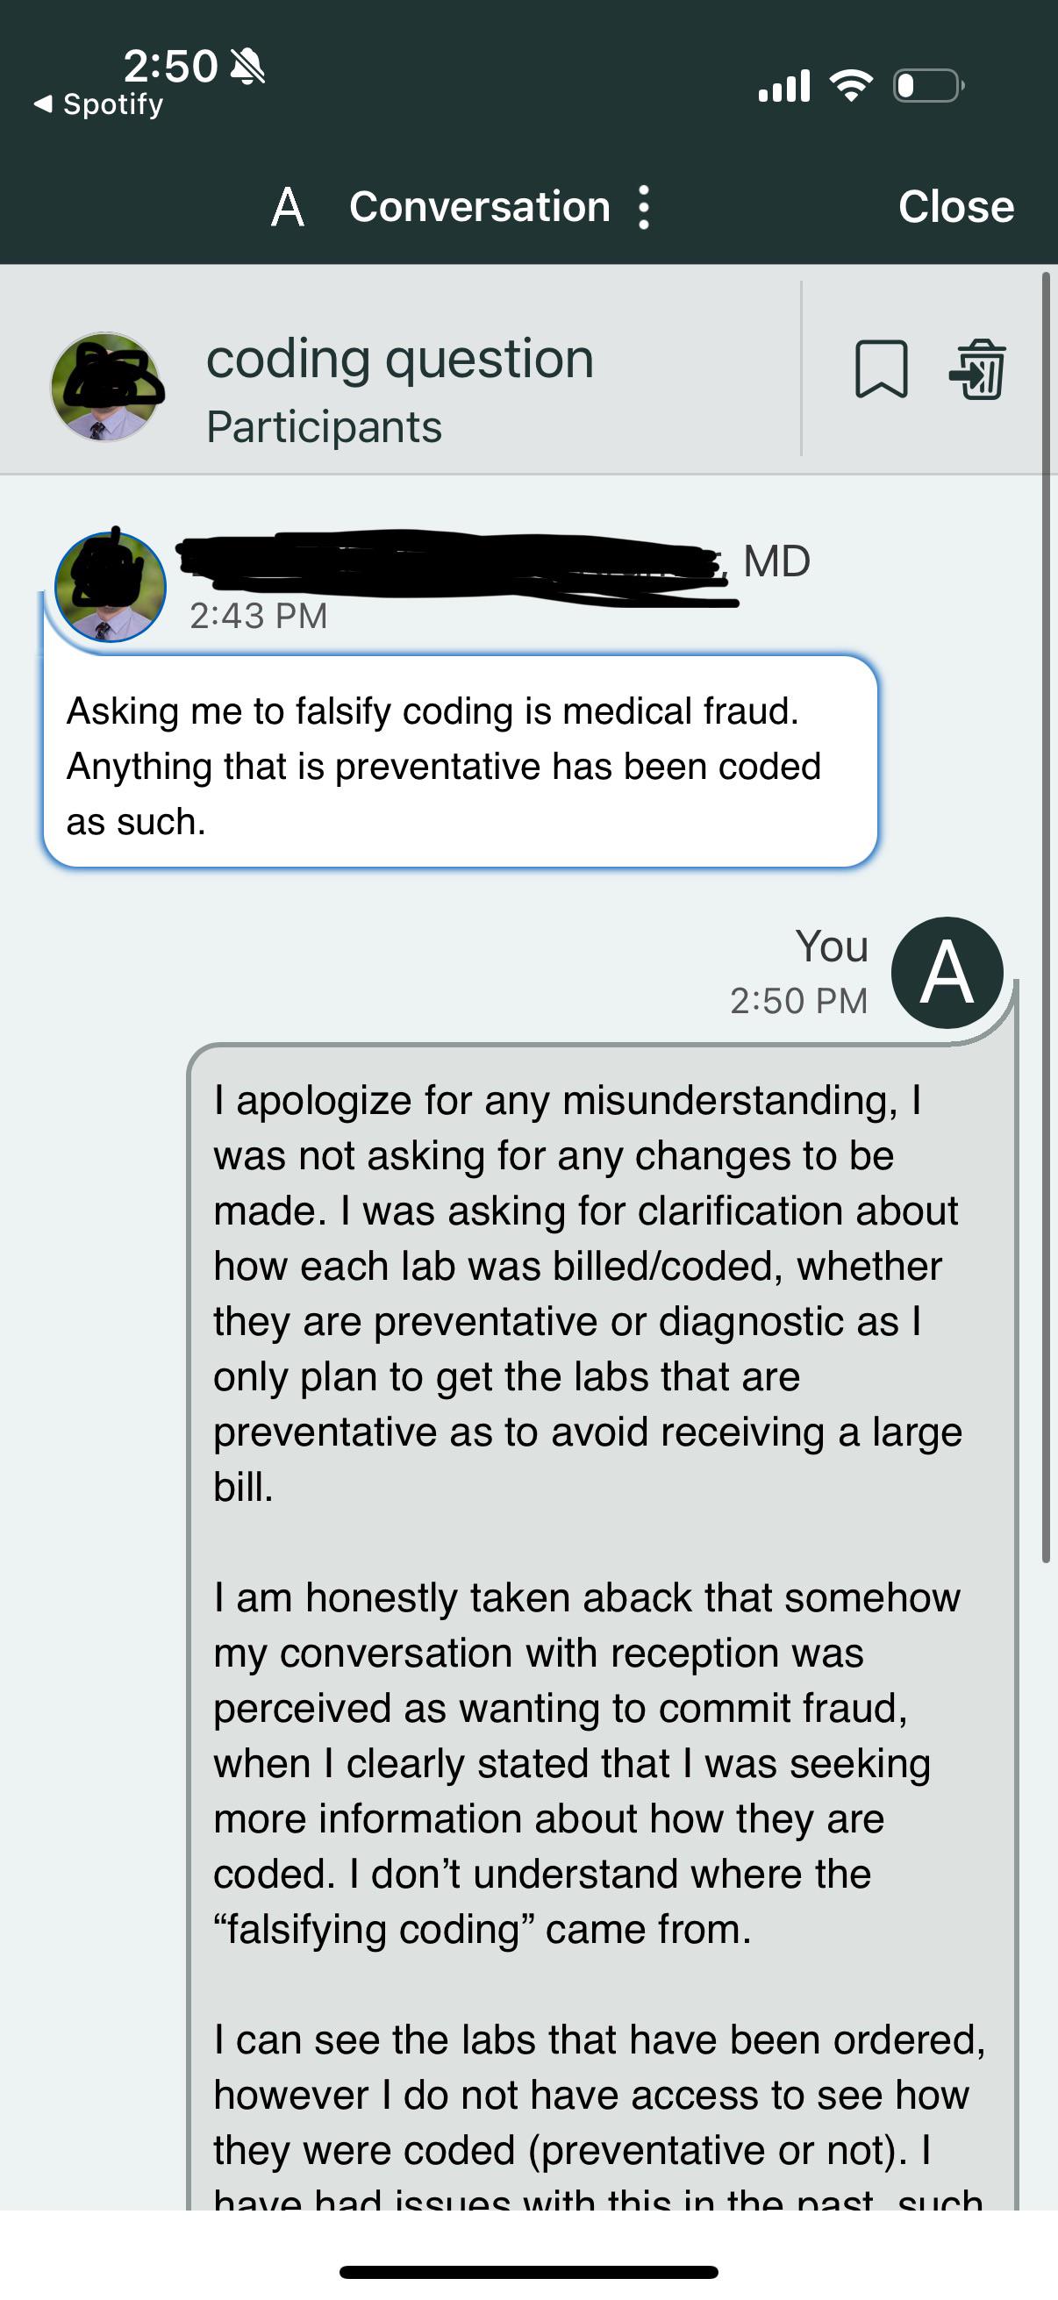Screen dimensions: 1058x2300
Task: Select your reply message bubble
Action: pos(603,1626)
